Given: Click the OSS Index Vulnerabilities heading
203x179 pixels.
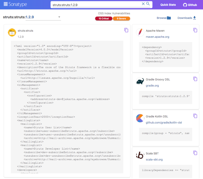Looking at the screenshot, I should (114, 14).
